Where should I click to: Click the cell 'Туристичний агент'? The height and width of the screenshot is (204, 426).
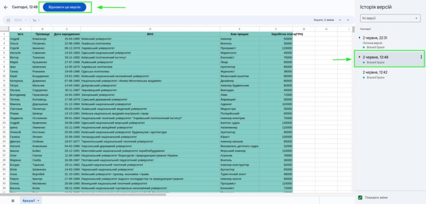(x=239, y=174)
